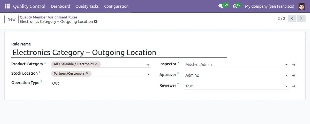Screen dimensions: 310x124
Task: Open the Configuration menu
Action: coord(116,6)
